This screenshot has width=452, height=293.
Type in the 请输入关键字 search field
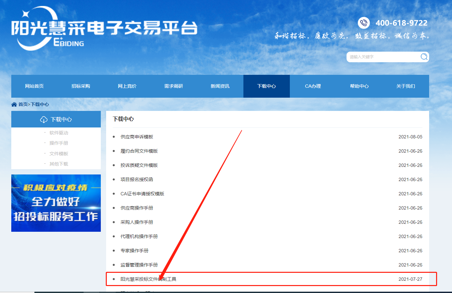tap(381, 57)
